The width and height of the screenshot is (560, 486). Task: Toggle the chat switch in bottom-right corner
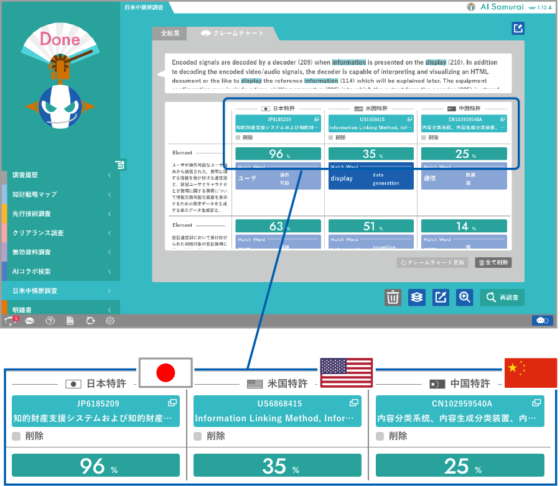tap(541, 321)
